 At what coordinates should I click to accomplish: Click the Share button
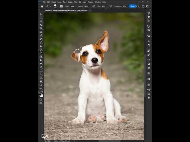(x=133, y=6)
